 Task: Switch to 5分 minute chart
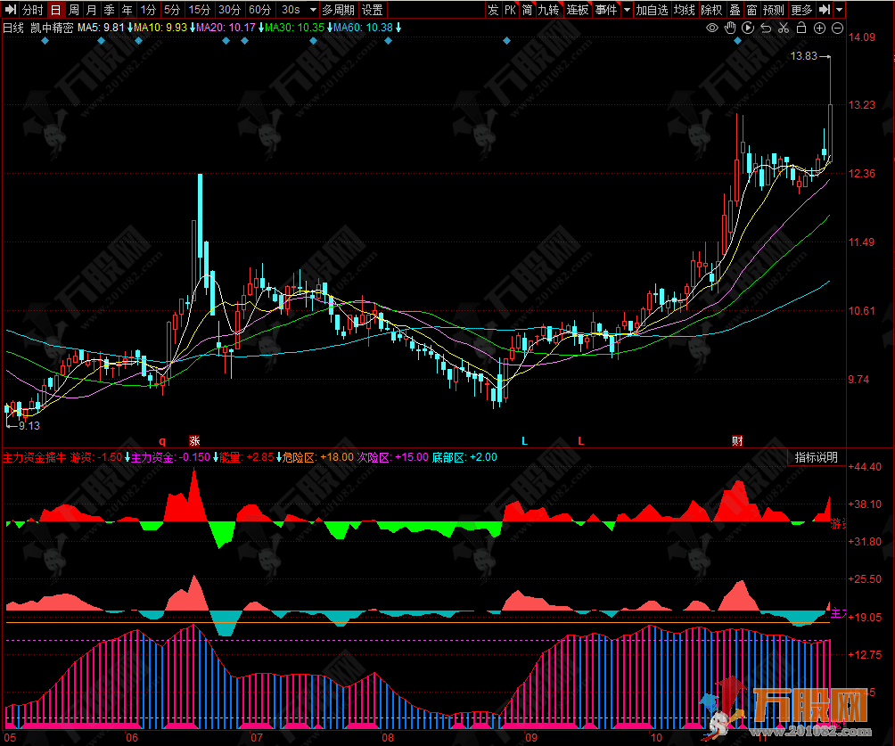172,10
